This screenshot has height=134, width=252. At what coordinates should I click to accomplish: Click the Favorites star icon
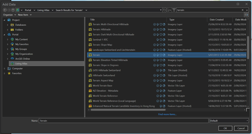click(x=9, y=73)
